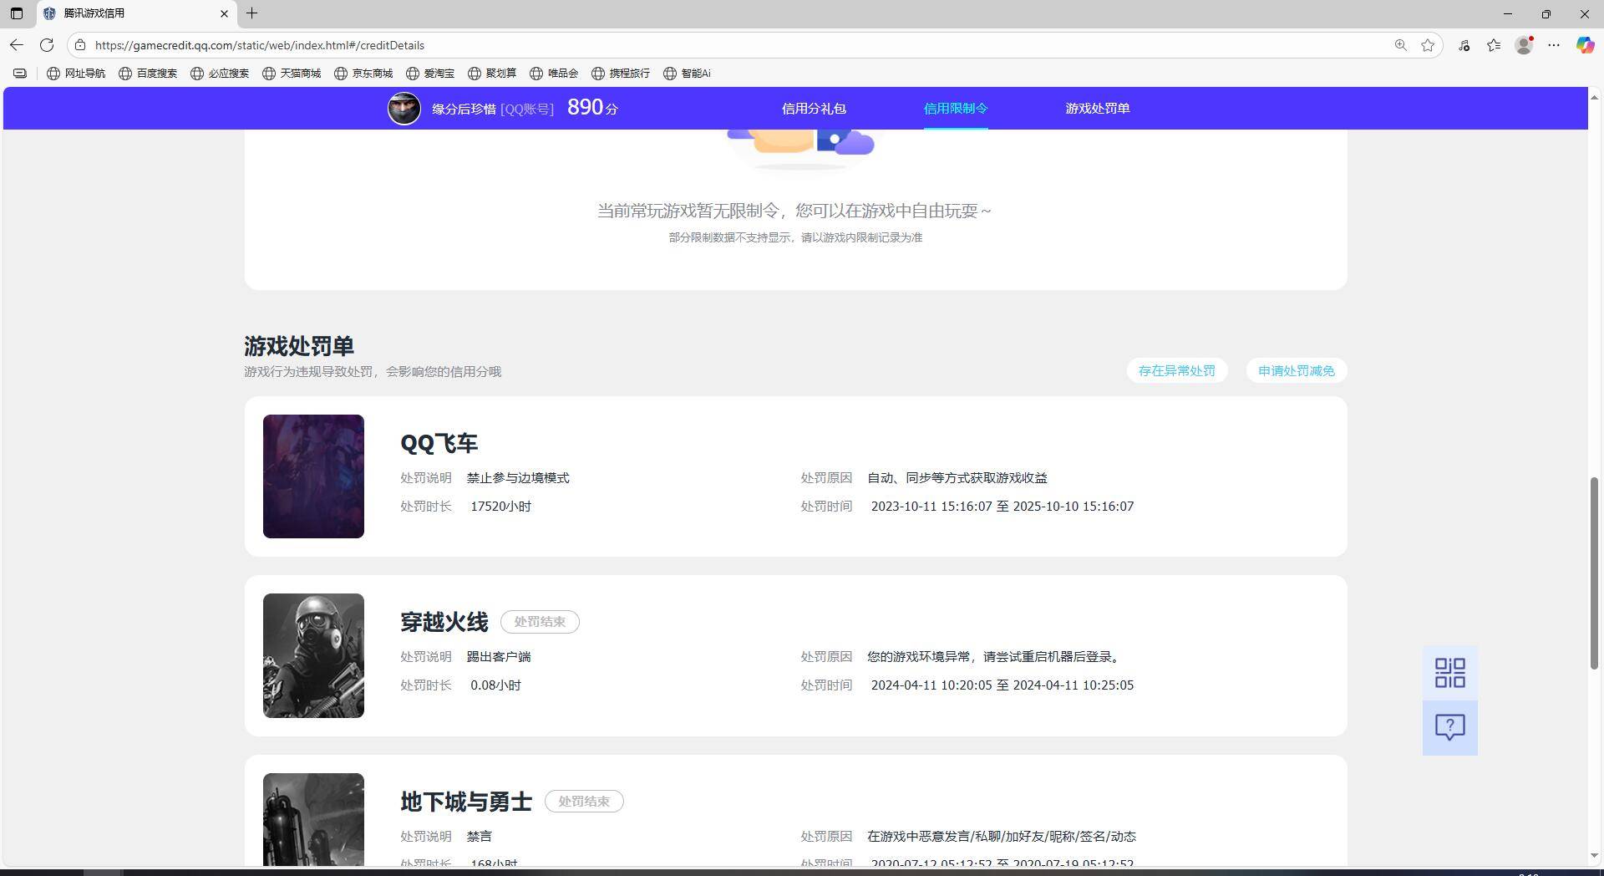Click the browser profile avatar icon

pyautogui.click(x=1524, y=45)
